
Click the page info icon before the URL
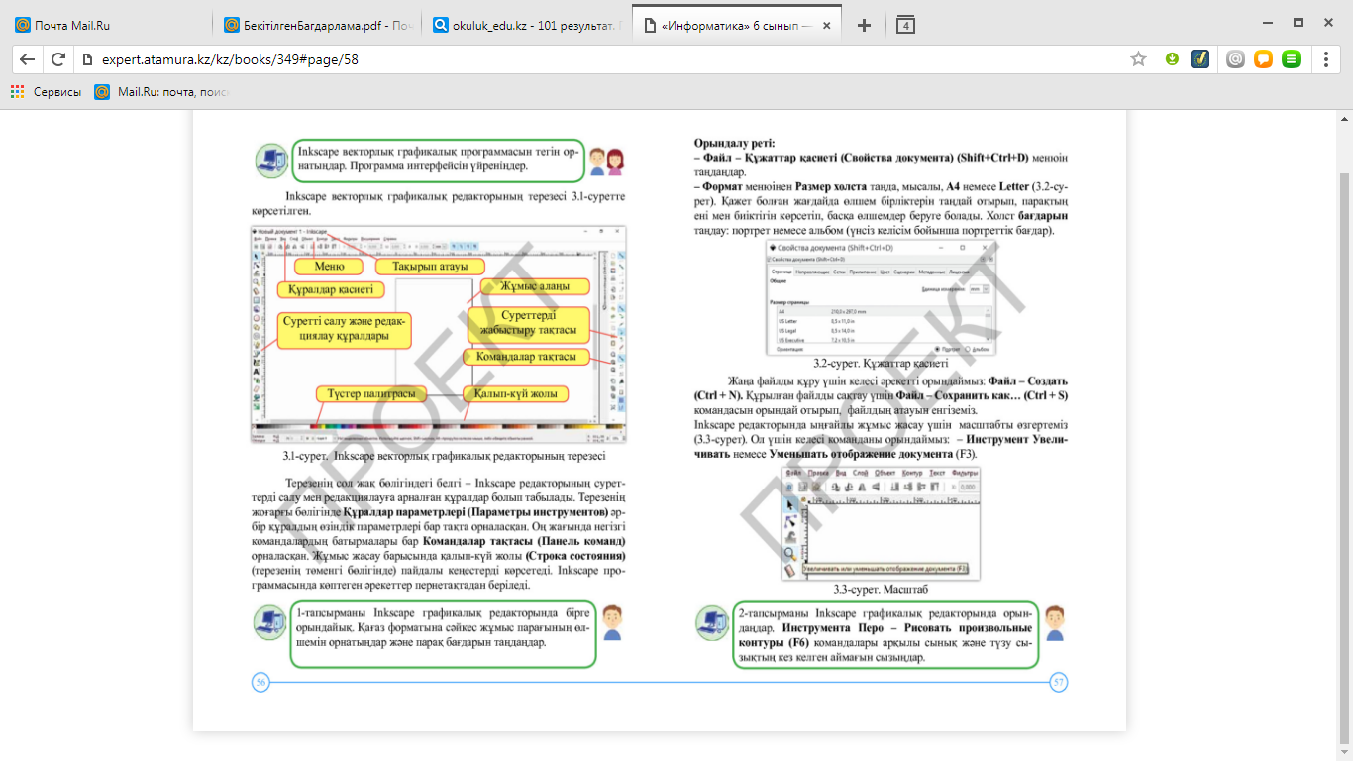click(87, 59)
